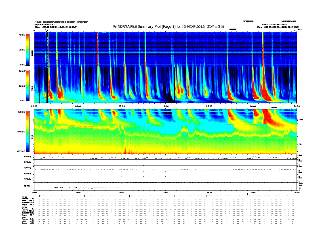The height and width of the screenshot is (247, 320).
Task: Click the WIND/WAVES Summary Plot title
Action: pos(168,27)
